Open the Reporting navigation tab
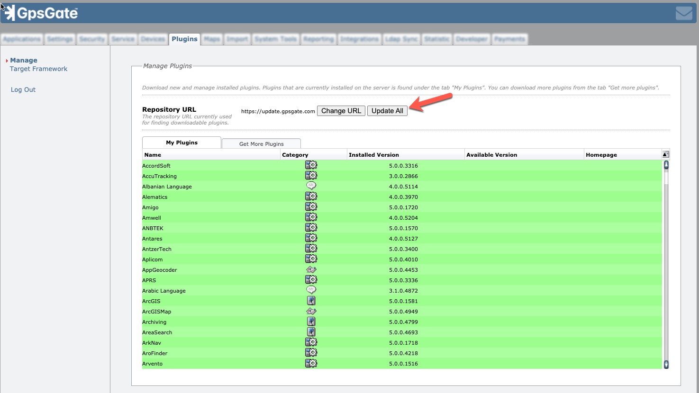Screen dimensions: 699x393 [x=318, y=39]
